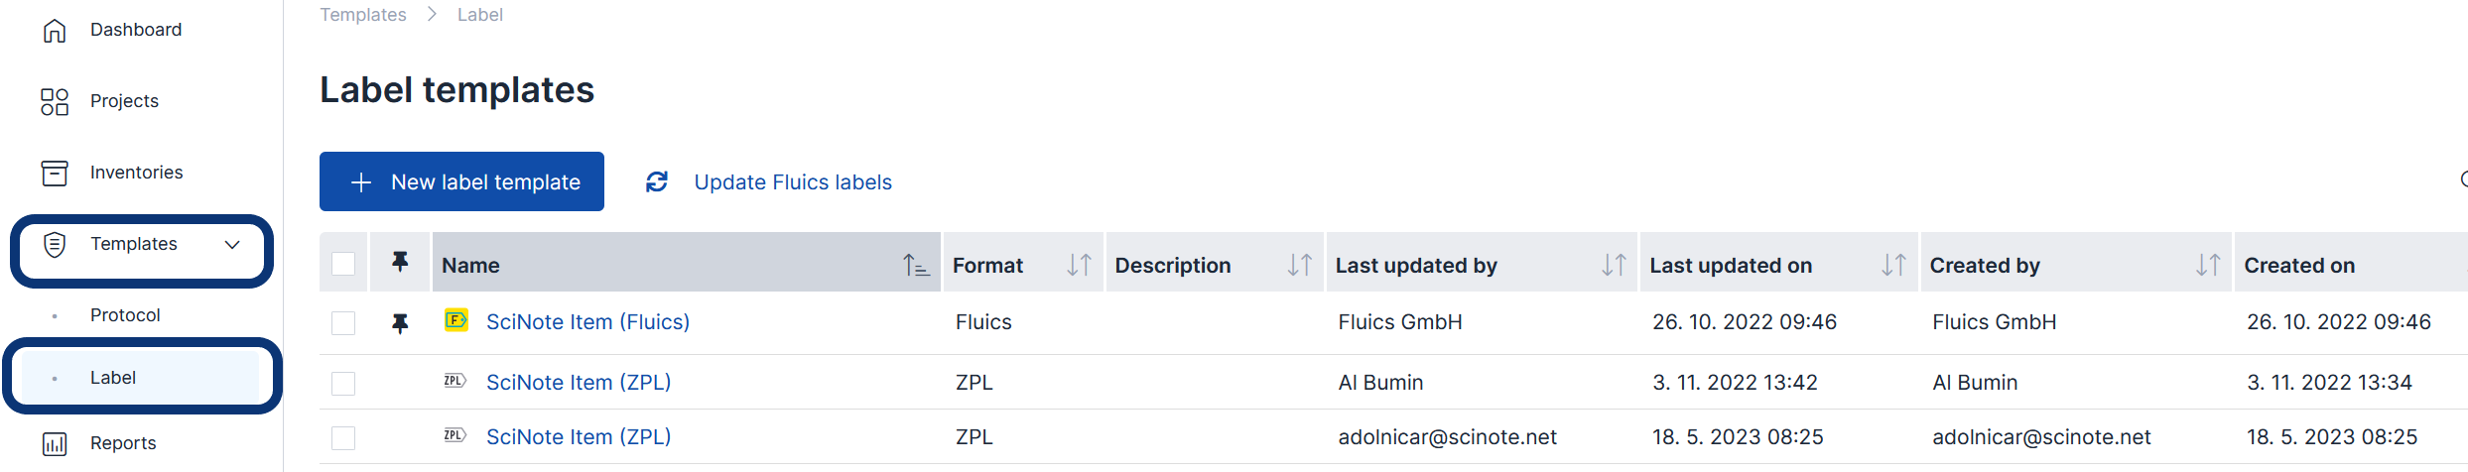Screen dimensions: 2468x472
Task: Select the Label submenu item
Action: pyautogui.click(x=113, y=378)
